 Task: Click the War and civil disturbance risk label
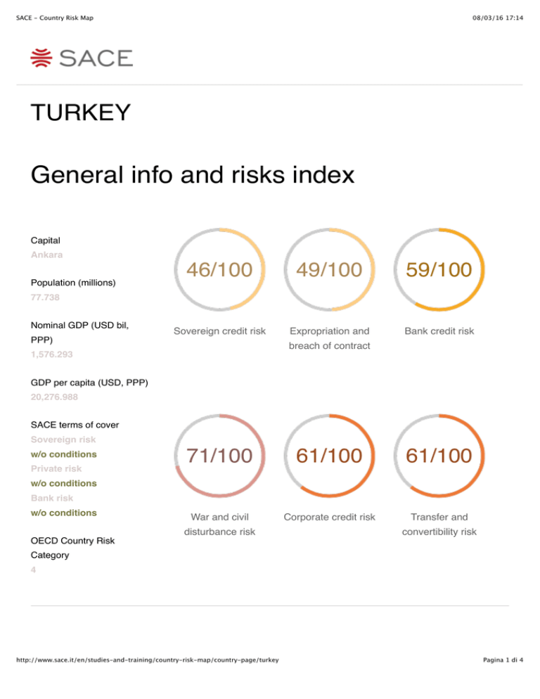(220, 525)
